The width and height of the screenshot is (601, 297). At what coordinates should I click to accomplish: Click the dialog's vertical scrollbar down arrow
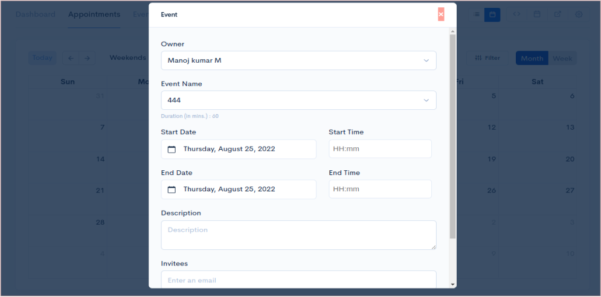(x=452, y=284)
